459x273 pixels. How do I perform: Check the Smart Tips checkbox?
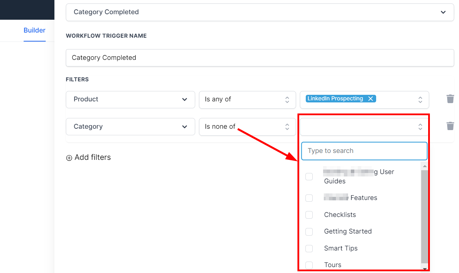(x=309, y=248)
